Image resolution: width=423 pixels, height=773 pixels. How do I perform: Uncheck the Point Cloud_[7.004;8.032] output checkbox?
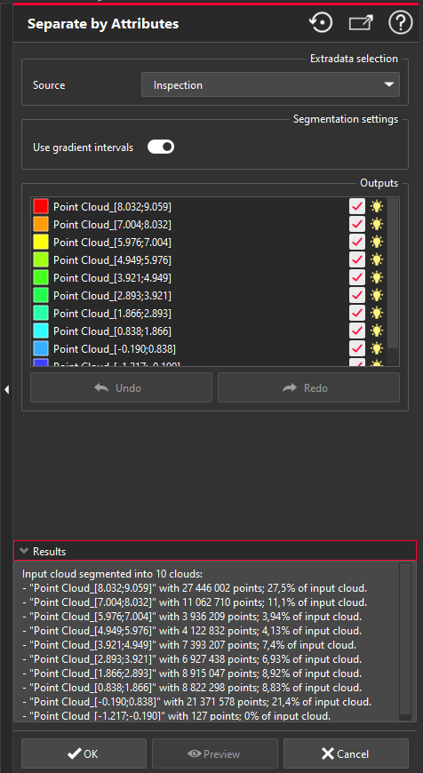pyautogui.click(x=357, y=224)
